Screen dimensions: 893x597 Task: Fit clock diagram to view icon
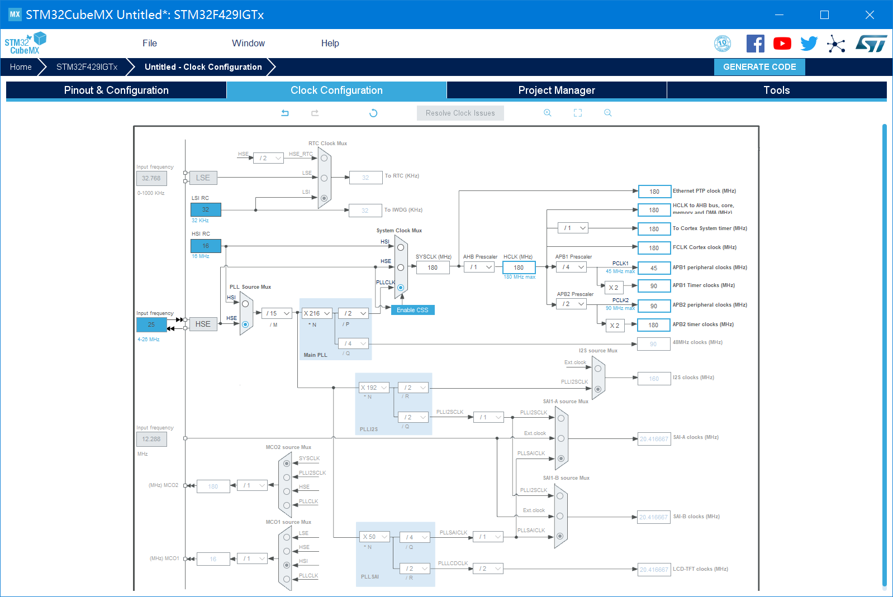578,113
